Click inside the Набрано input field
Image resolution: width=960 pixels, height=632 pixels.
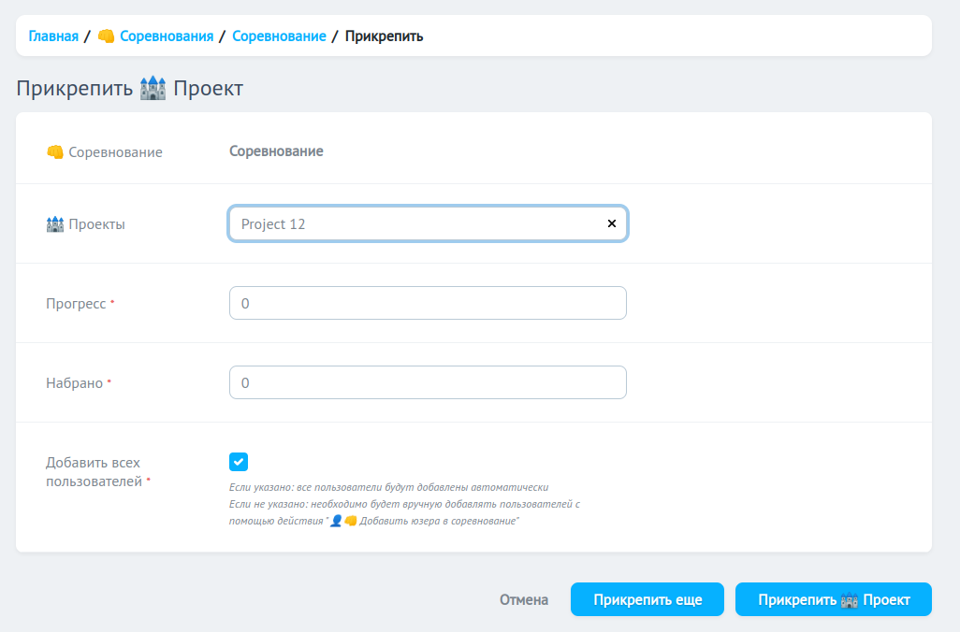(428, 382)
